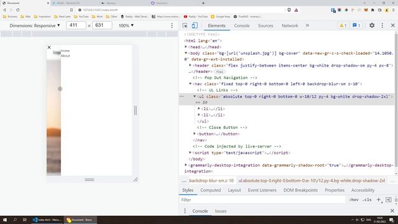Toggle computed styles sidebar icon

click(388, 200)
